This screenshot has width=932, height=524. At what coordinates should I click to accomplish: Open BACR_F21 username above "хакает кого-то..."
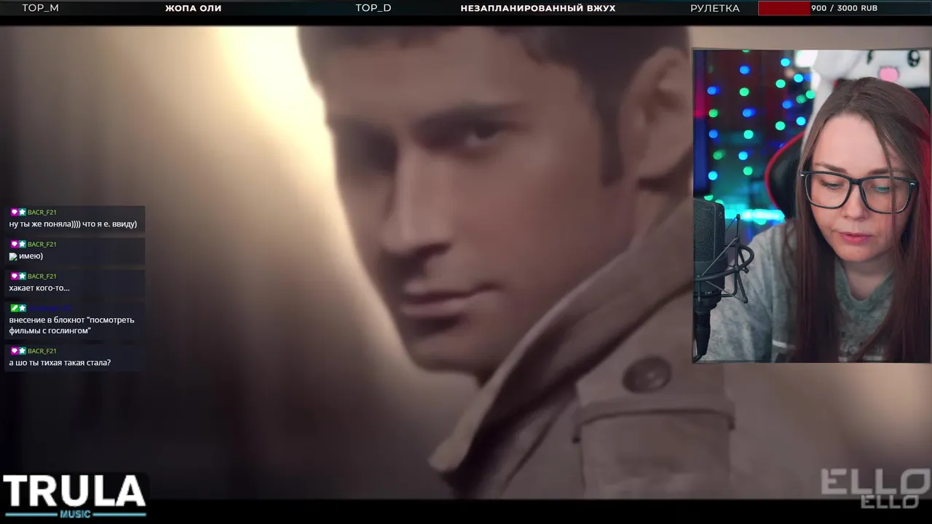(42, 276)
